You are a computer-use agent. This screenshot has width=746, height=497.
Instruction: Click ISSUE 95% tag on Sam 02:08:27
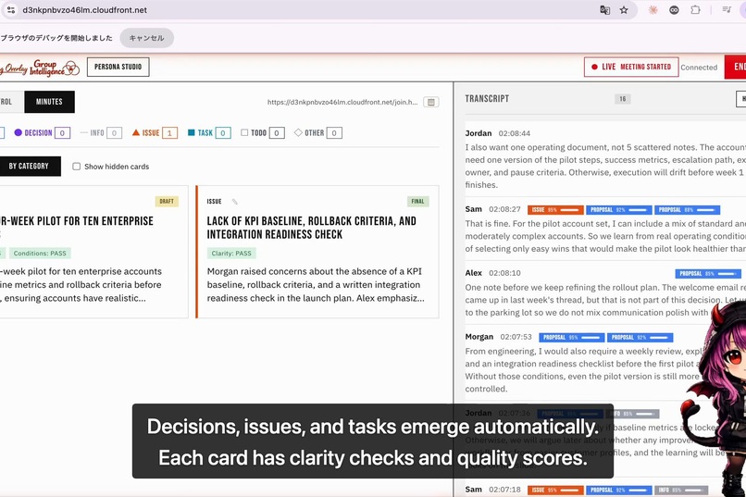click(x=555, y=210)
